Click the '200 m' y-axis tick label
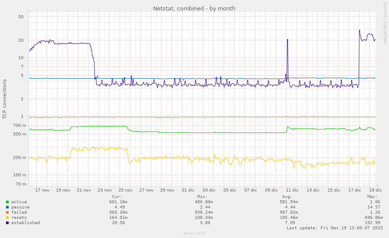This screenshot has height=238, width=389. click(20, 158)
